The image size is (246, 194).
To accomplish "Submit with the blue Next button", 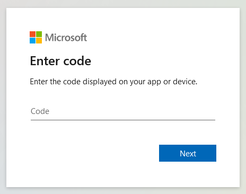I will 188,153.
